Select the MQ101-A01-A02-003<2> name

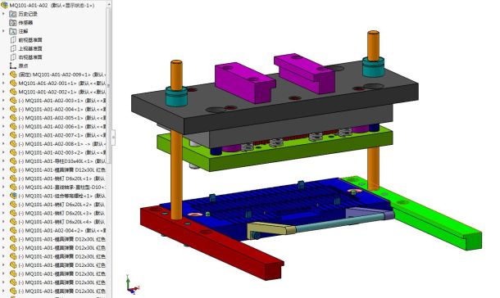53,152
